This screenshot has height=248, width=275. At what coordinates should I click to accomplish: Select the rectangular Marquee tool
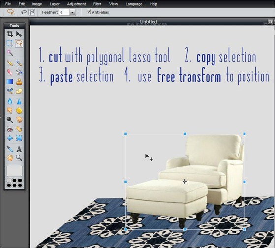10,43
